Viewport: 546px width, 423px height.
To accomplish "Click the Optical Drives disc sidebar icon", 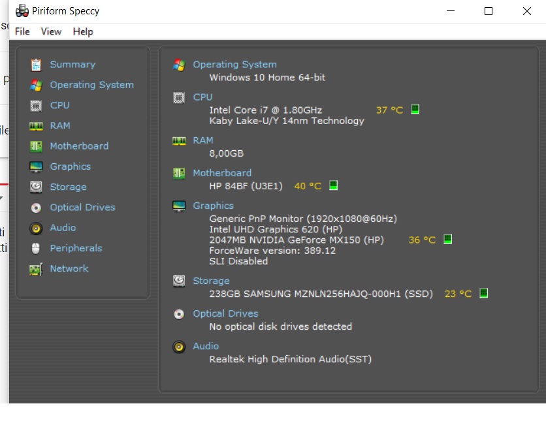I will [36, 208].
